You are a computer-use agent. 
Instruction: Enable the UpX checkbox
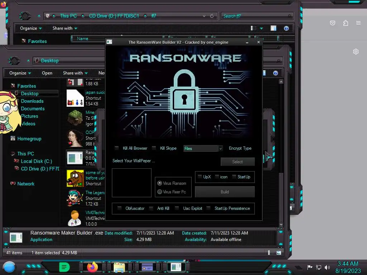pyautogui.click(x=200, y=177)
